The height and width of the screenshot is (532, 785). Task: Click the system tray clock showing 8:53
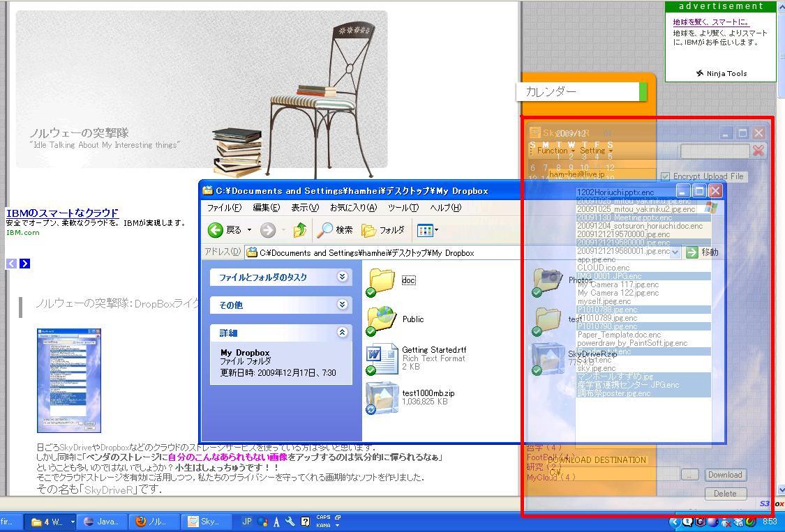(x=770, y=522)
